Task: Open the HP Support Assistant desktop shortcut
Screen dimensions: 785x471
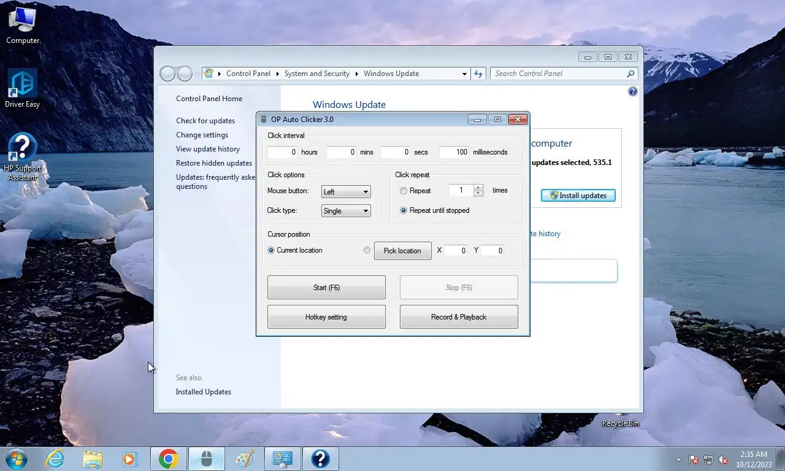Action: point(23,158)
